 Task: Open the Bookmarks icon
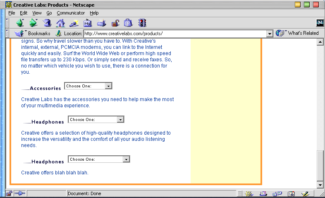19,34
